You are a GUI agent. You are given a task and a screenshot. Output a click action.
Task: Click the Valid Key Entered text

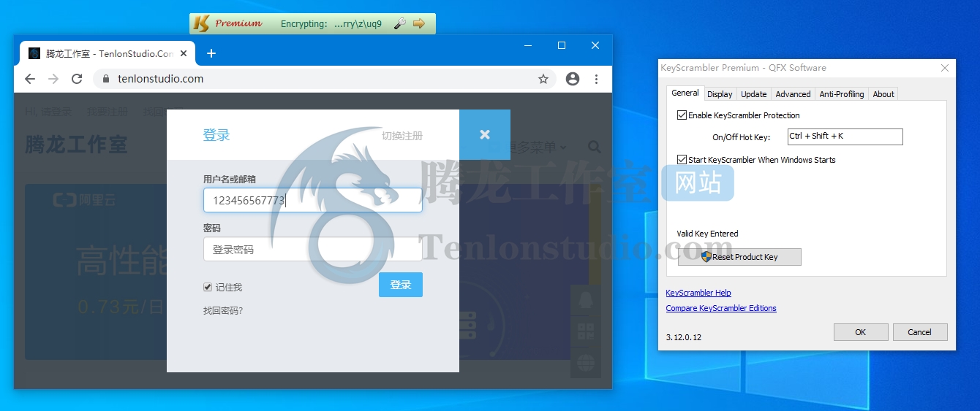tap(707, 234)
